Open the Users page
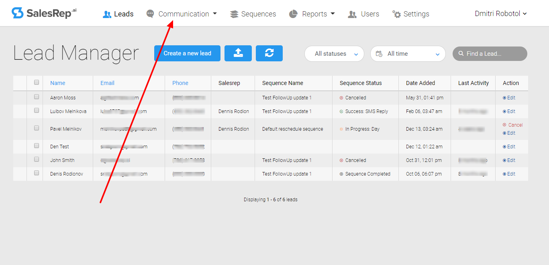 click(x=363, y=14)
